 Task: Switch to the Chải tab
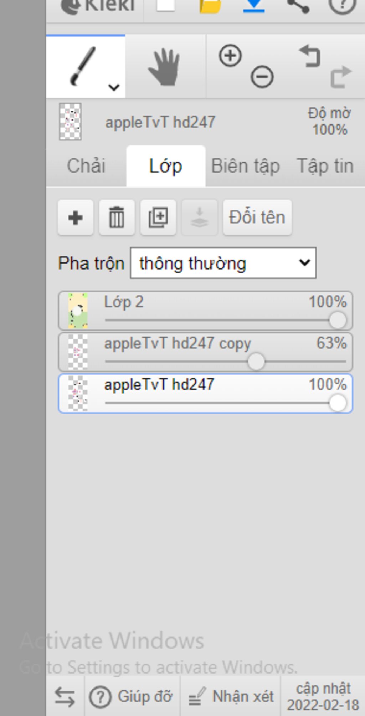coord(86,166)
